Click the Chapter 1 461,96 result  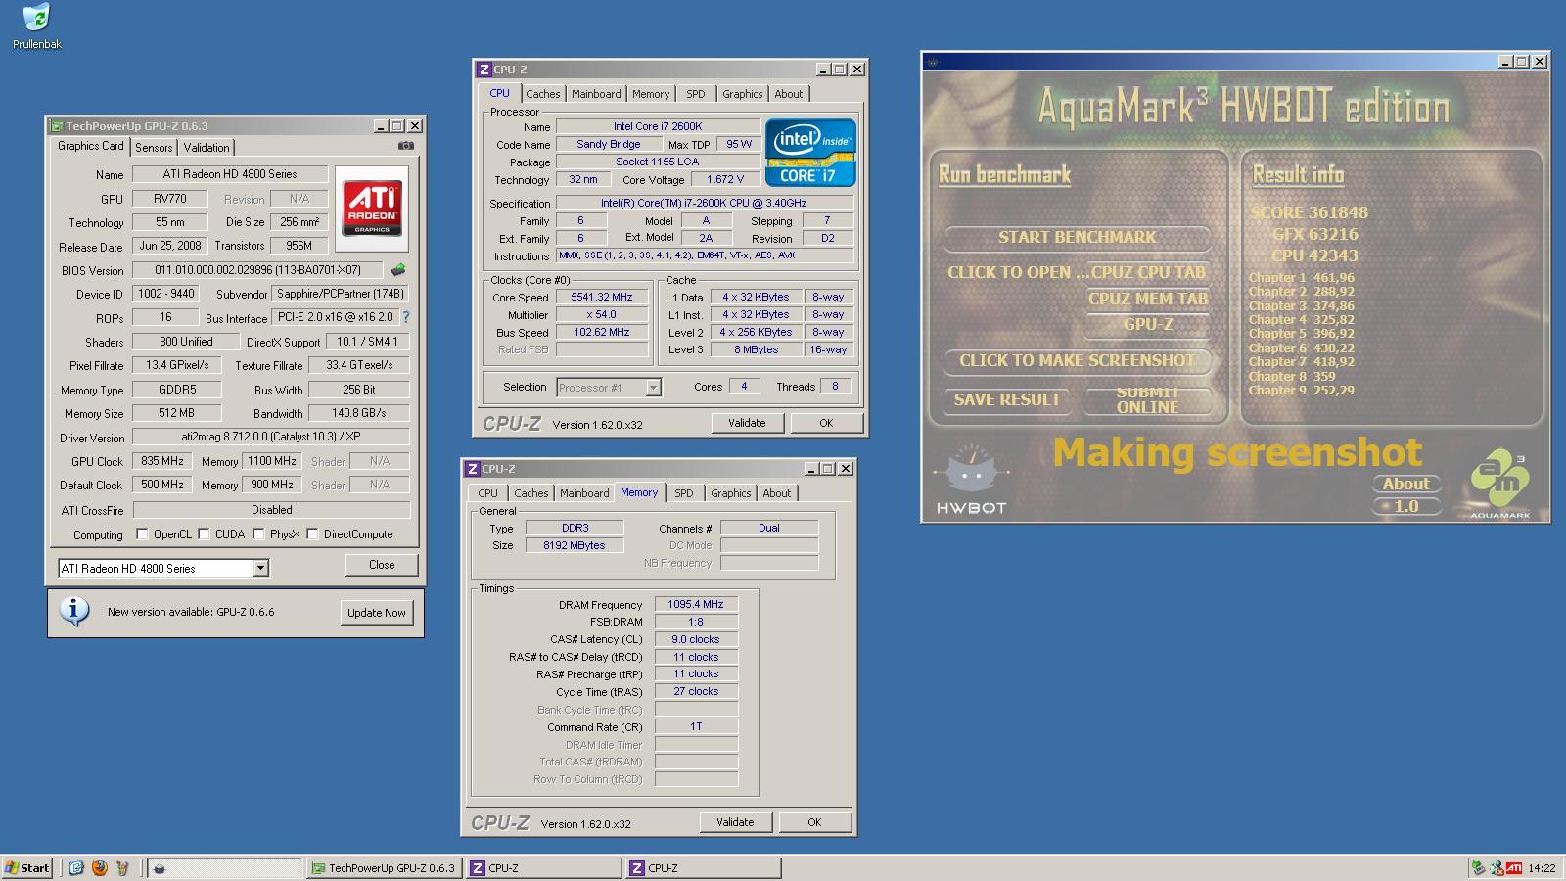coord(1301,277)
